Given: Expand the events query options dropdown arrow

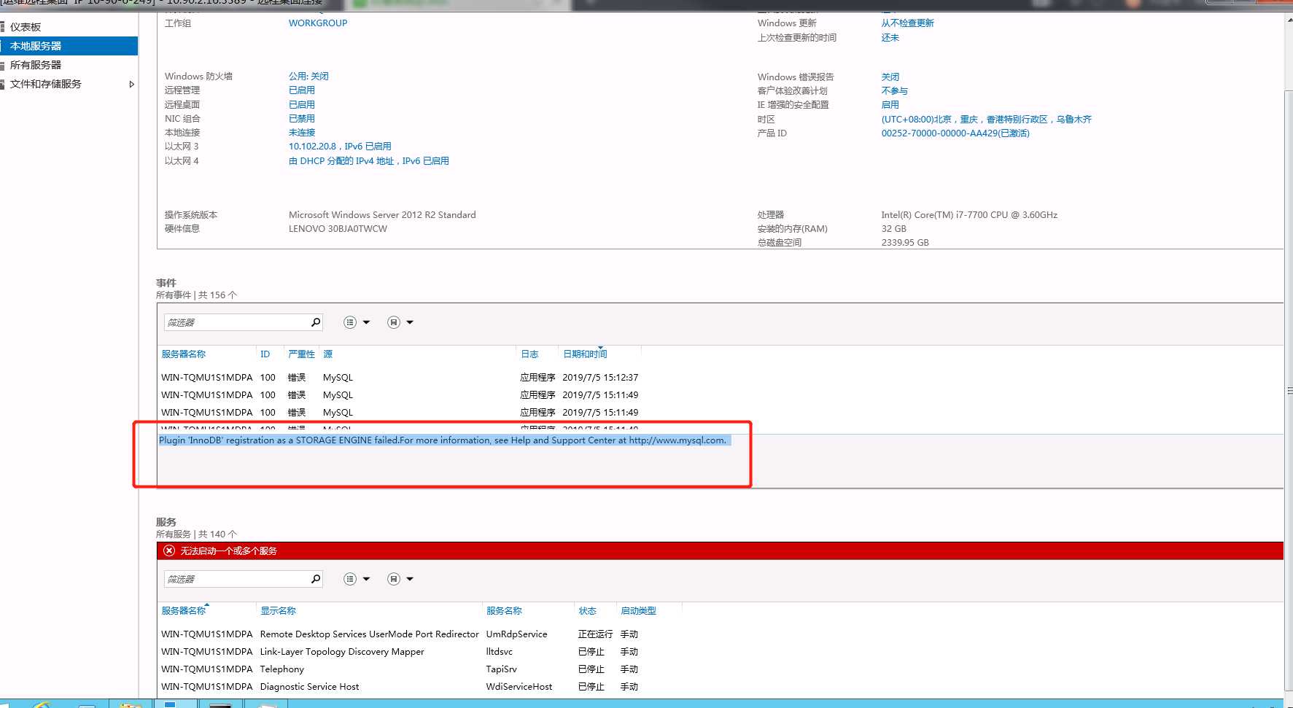Looking at the screenshot, I should point(366,322).
